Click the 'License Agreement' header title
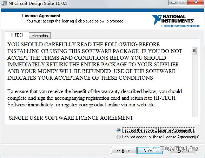This screenshot has height=158, width=205. [41, 16]
